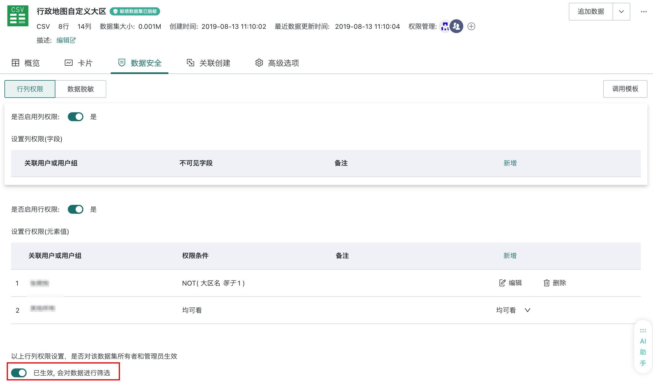The height and width of the screenshot is (382, 653).
Task: Click the plus icon beside 权限管理
Action: (471, 26)
